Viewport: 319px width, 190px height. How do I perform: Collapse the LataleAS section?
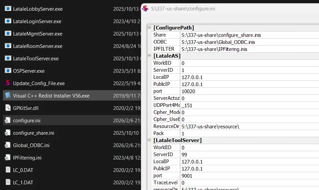pos(149,56)
